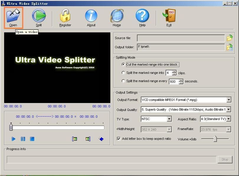Open the Aspect Ratio dropdown

229,119
